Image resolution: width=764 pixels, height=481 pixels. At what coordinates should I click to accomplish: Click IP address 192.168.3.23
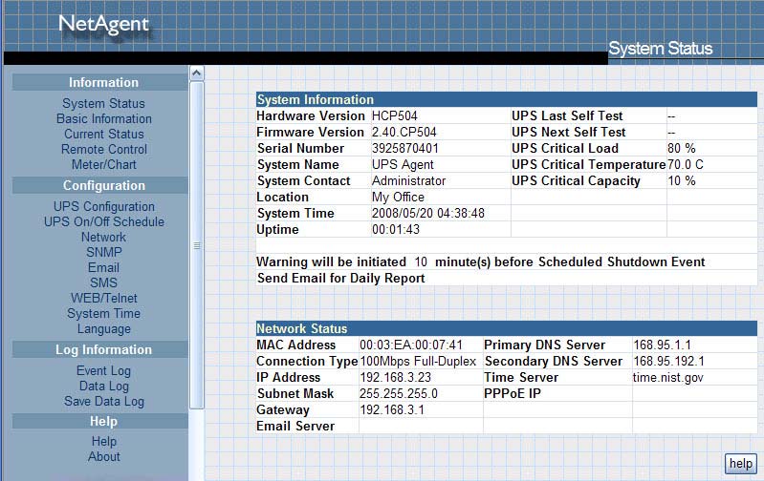coord(395,378)
